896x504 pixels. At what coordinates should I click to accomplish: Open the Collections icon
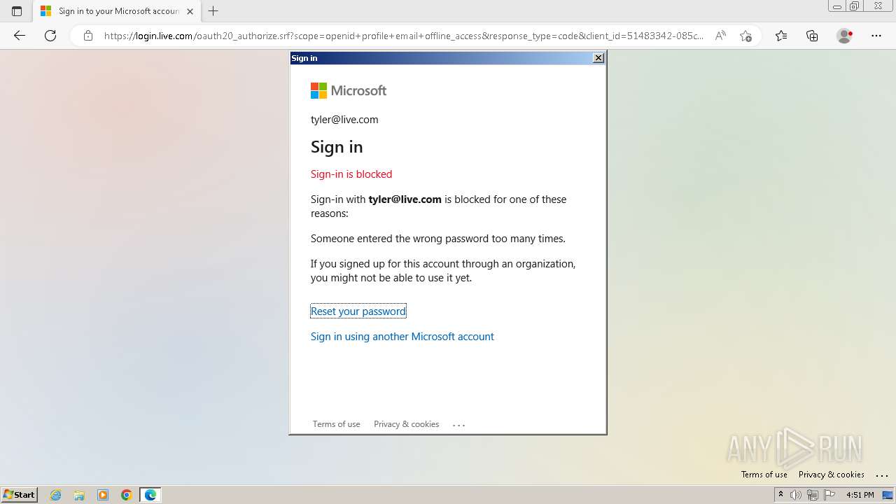click(812, 36)
